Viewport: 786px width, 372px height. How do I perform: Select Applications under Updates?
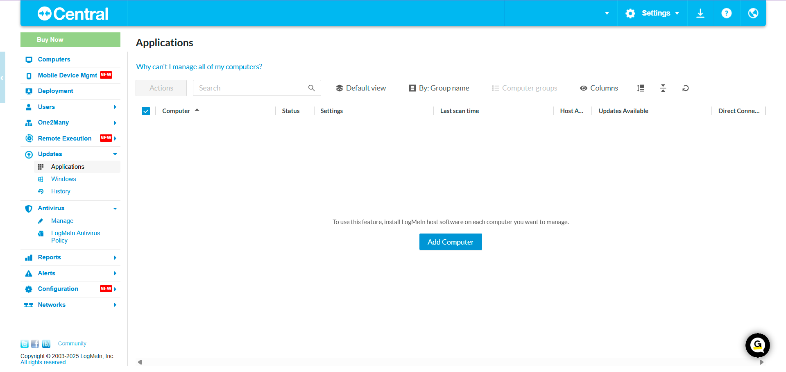coord(68,167)
